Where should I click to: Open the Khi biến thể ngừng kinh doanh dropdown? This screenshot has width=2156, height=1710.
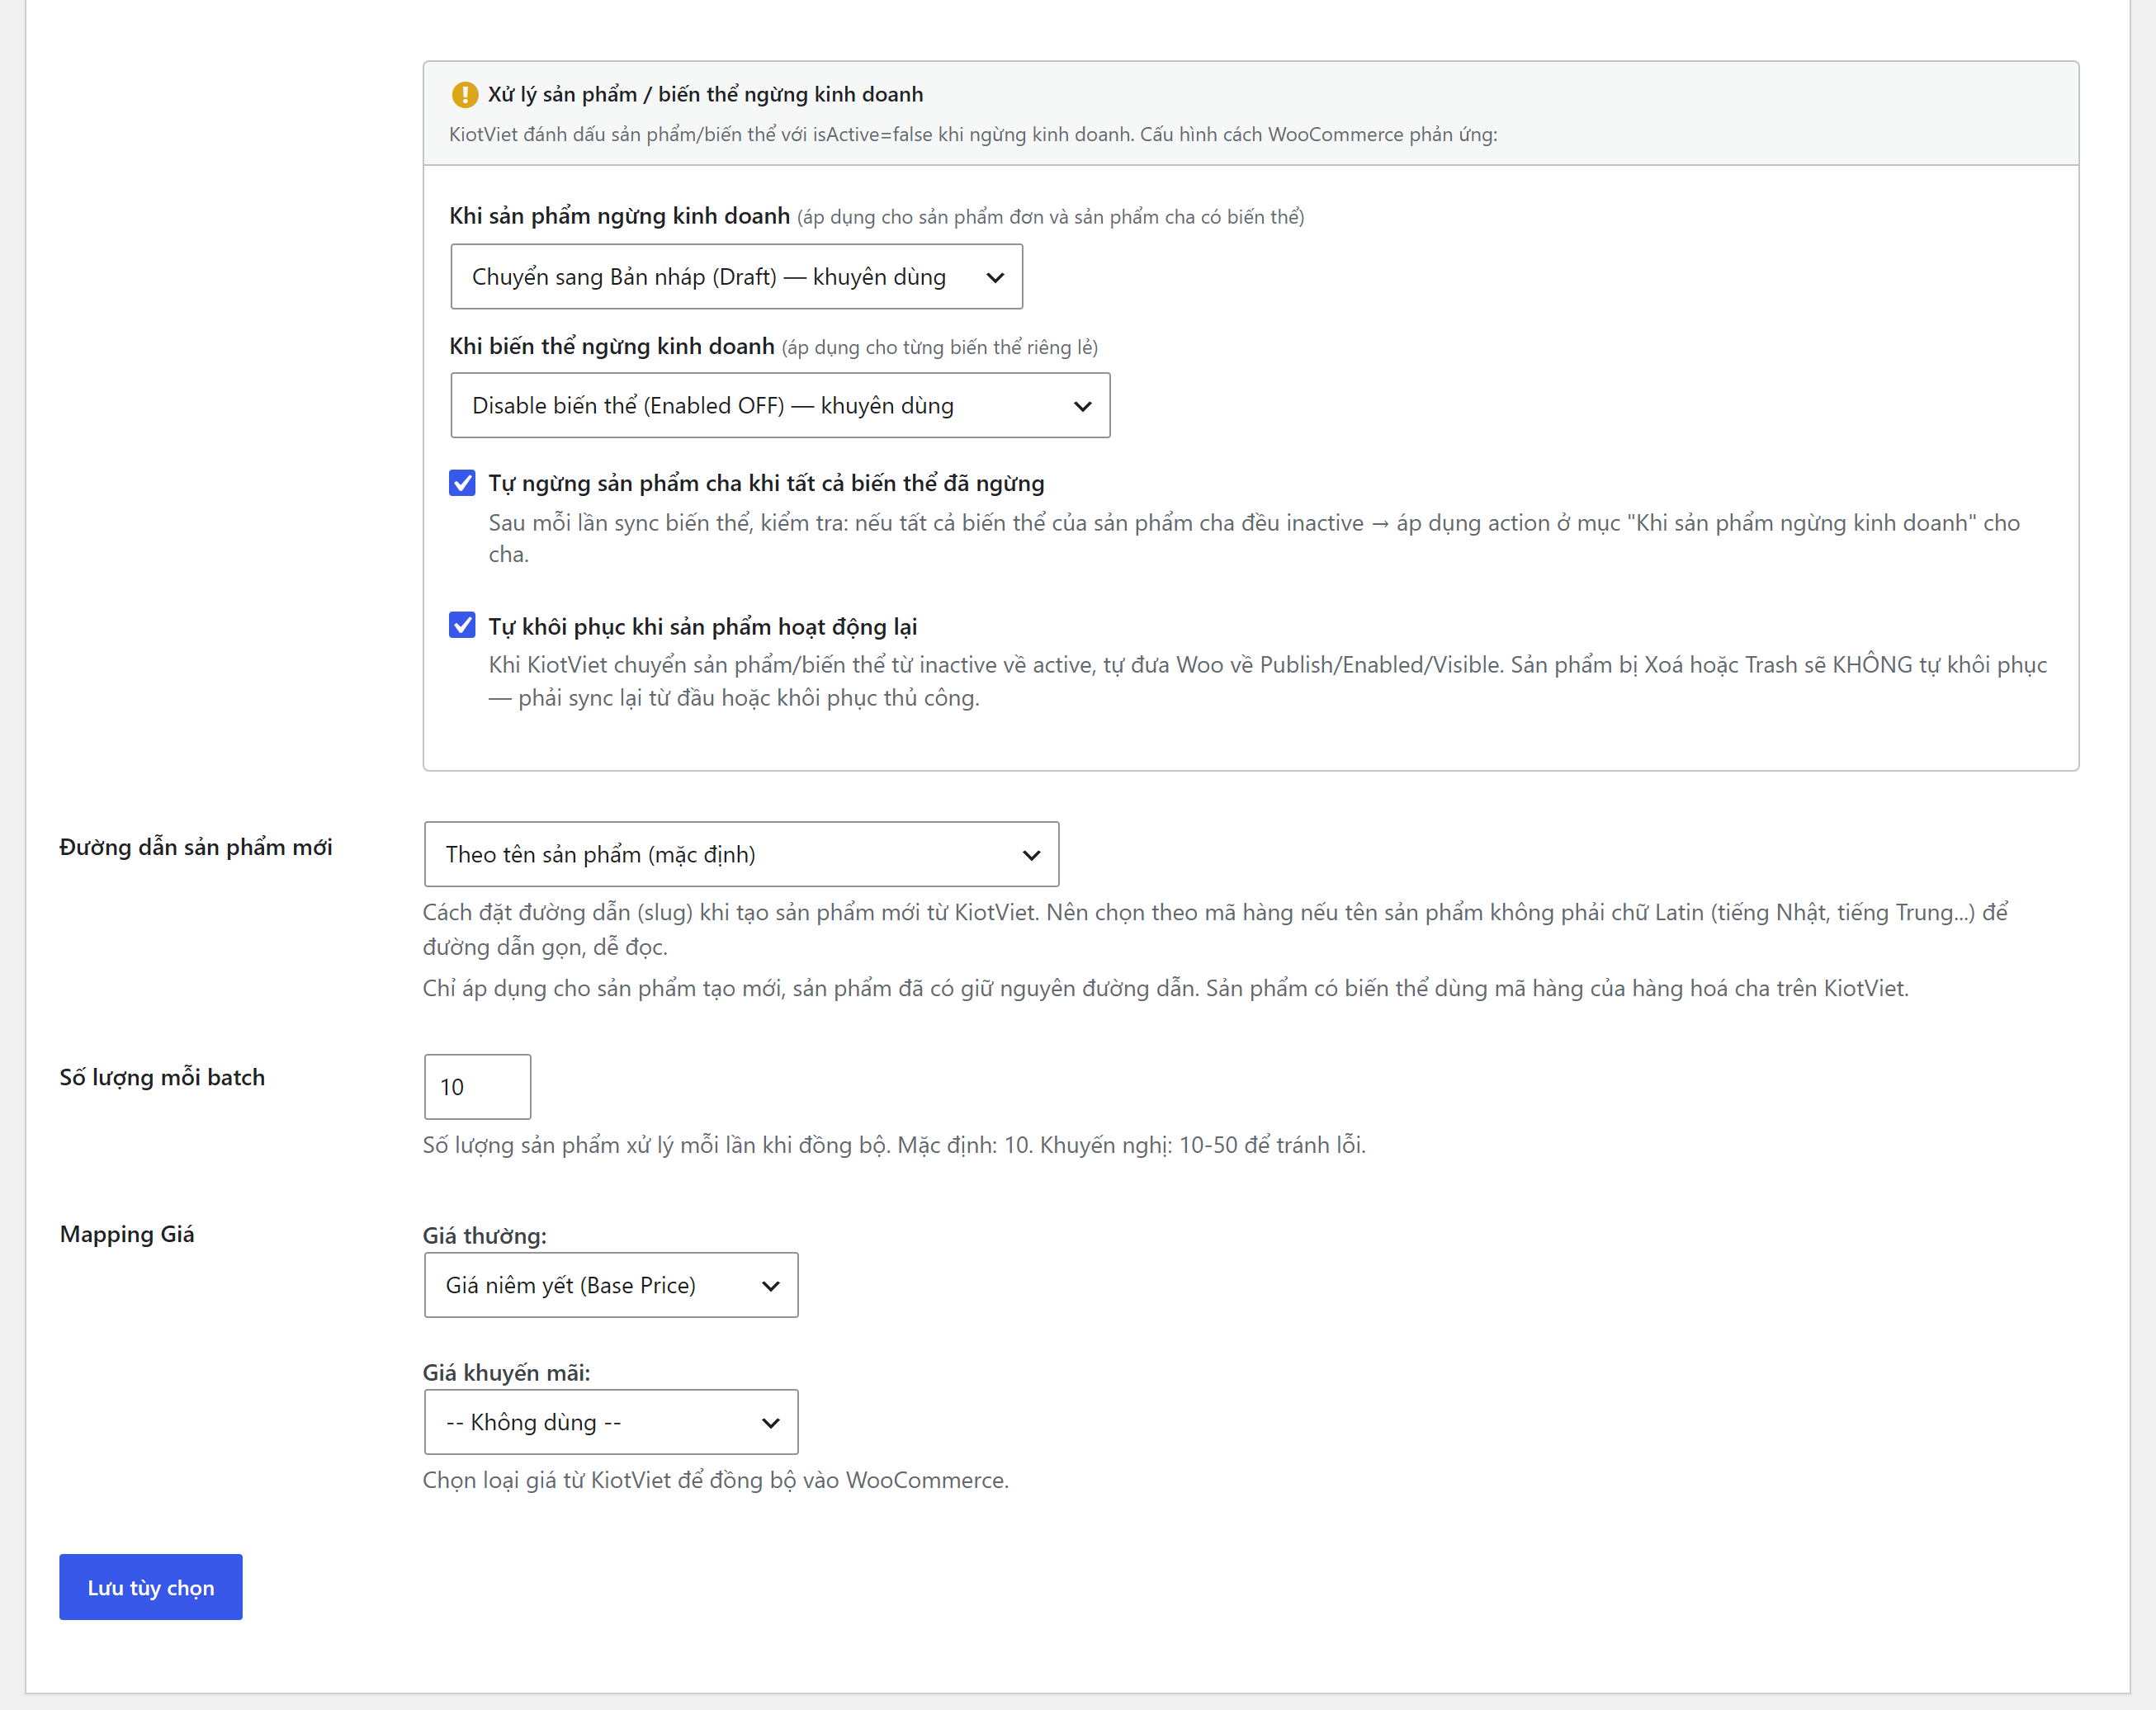(780, 406)
